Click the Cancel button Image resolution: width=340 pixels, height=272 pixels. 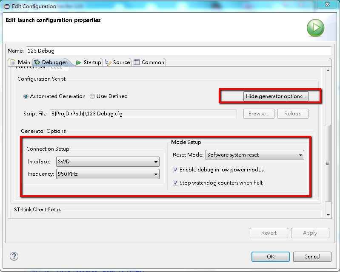[x=312, y=257]
